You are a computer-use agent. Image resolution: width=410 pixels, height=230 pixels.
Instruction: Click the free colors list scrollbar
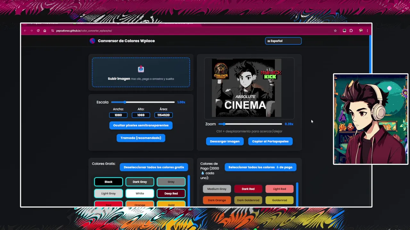189,191
